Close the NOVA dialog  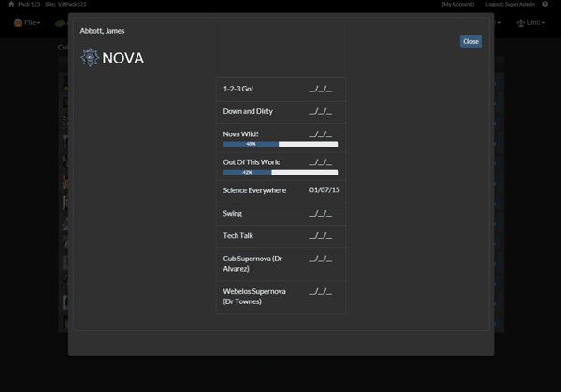[x=470, y=41]
